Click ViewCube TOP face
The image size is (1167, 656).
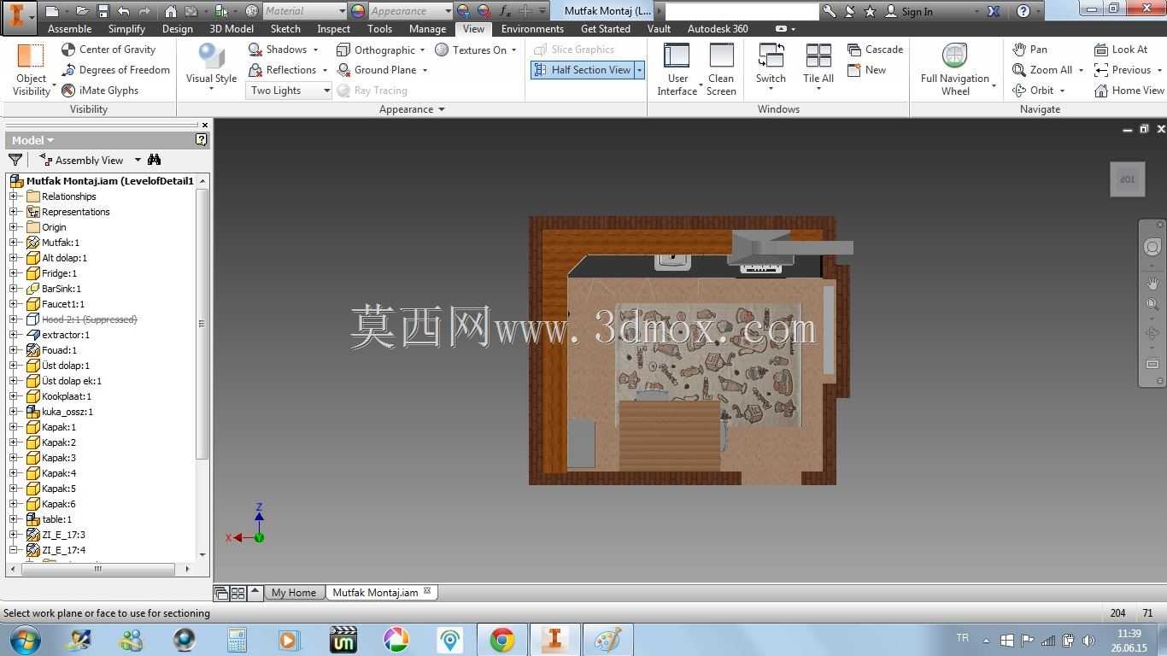(x=1127, y=179)
